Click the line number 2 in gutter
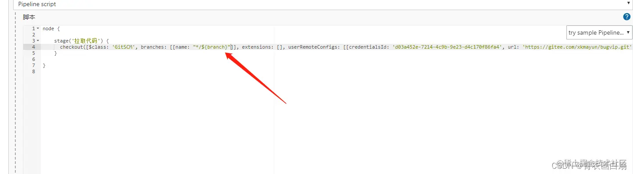633x174 pixels. [33, 35]
